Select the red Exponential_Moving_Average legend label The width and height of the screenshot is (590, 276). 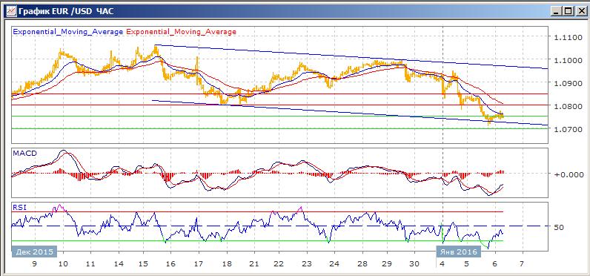click(182, 32)
